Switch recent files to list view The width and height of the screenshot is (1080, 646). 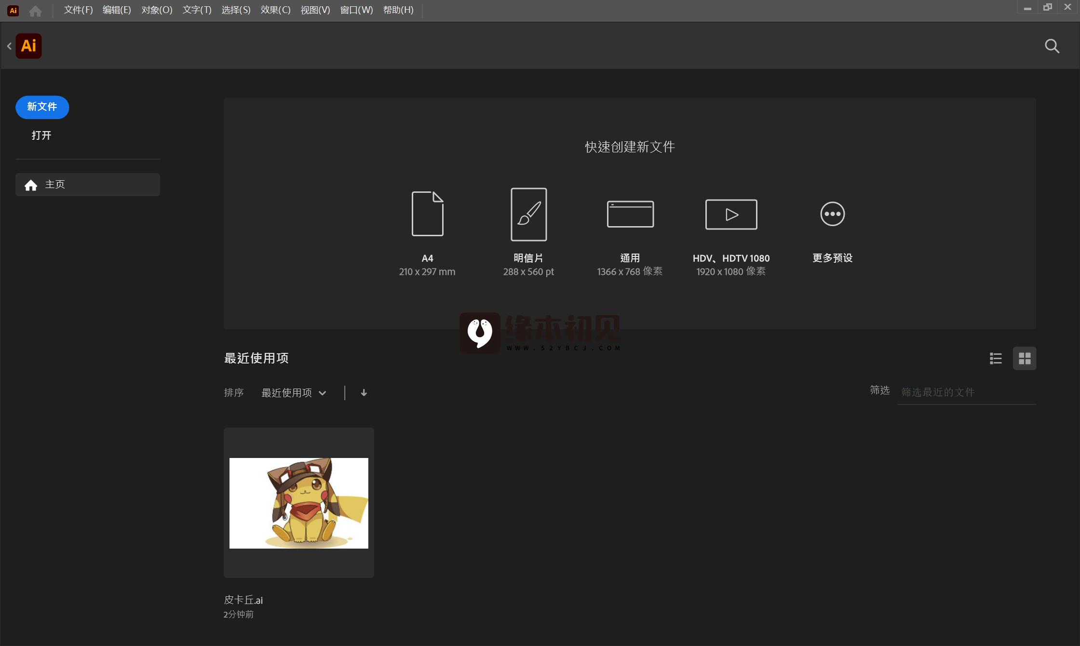[996, 358]
